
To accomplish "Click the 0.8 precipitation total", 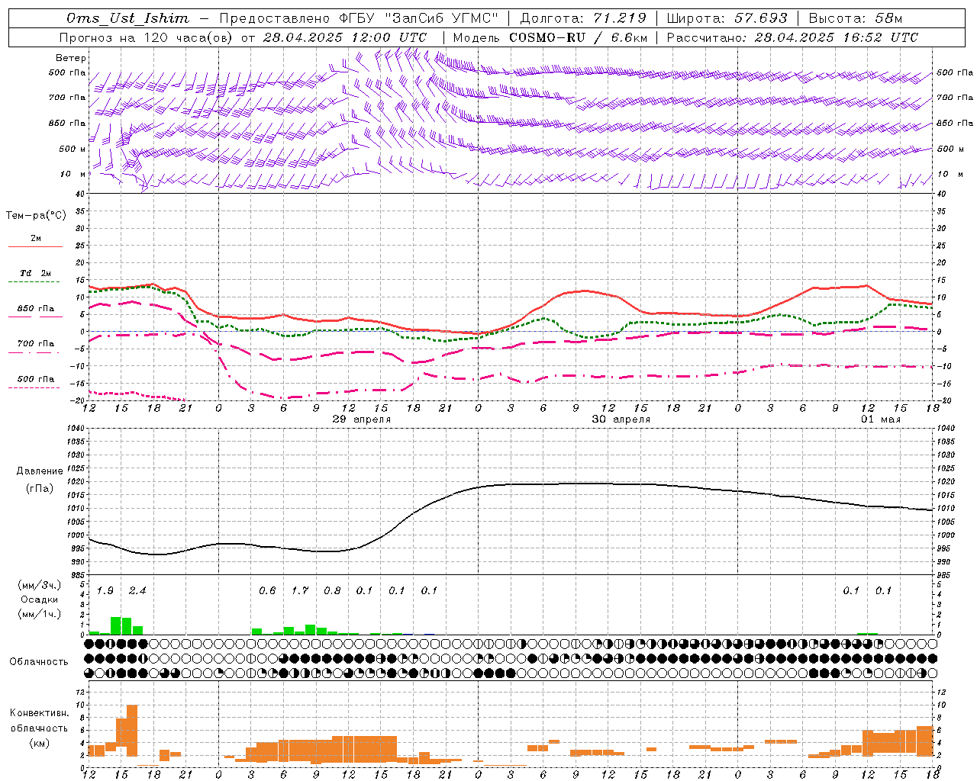I will click(x=332, y=591).
